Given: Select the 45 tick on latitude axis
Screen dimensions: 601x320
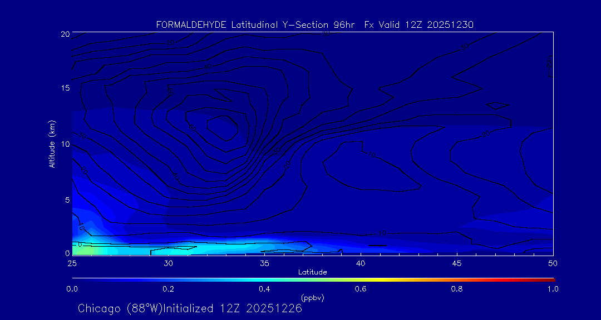Looking at the screenshot, I should [x=457, y=263].
